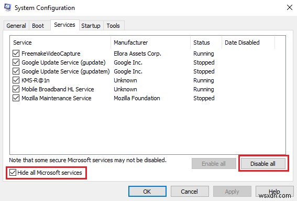Image resolution: width=297 pixels, height=201 pixels.
Task: Toggle Mobile Broadband HL Service checkbox
Action: coord(16,89)
